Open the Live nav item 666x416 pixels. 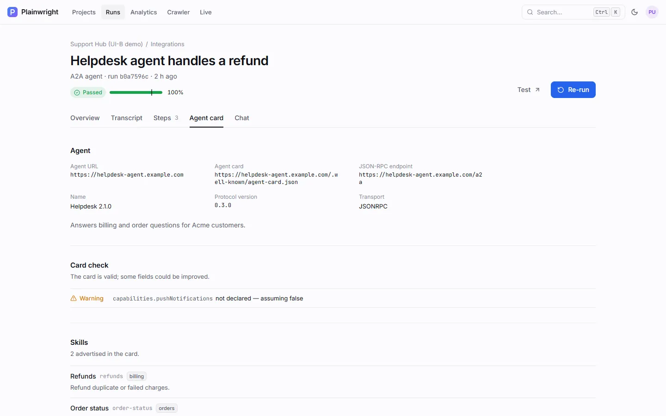point(206,12)
